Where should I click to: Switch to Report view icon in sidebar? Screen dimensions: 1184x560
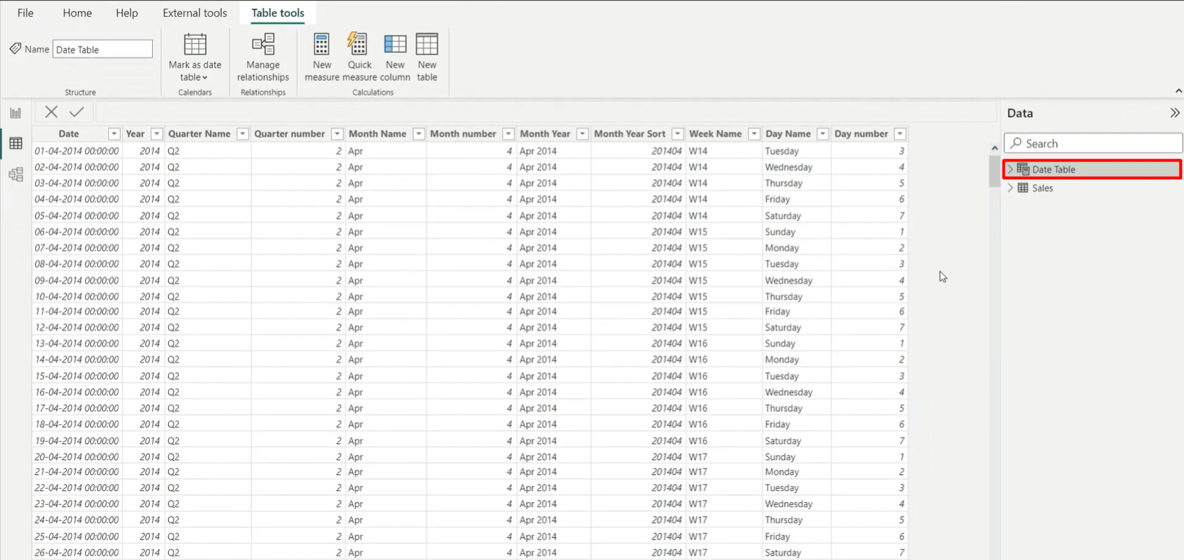tap(15, 113)
